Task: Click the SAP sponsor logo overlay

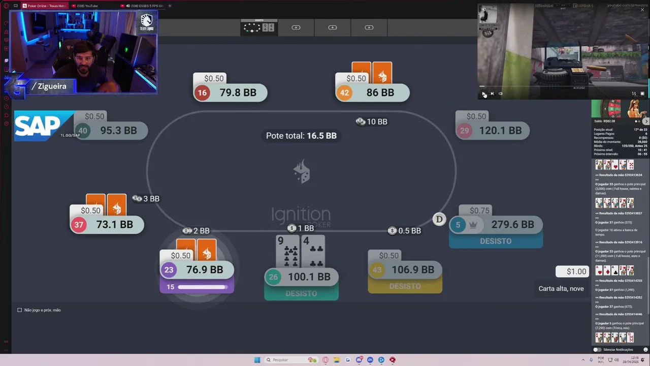Action: [44, 126]
